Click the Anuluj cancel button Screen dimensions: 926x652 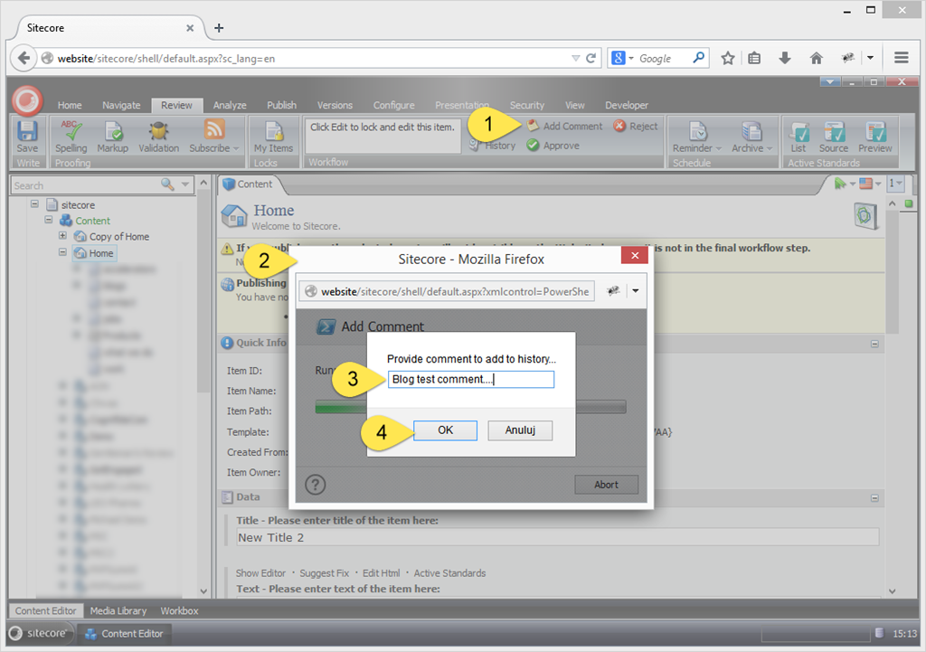pos(519,430)
